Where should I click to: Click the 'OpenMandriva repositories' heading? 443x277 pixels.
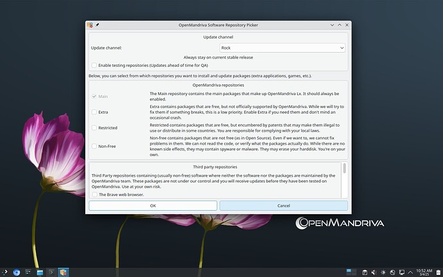(218, 85)
